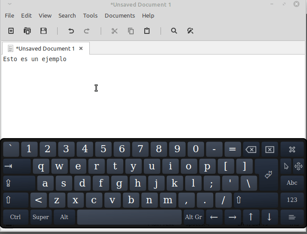The width and height of the screenshot is (307, 234).
Task: Undo the last action
Action: click(71, 31)
